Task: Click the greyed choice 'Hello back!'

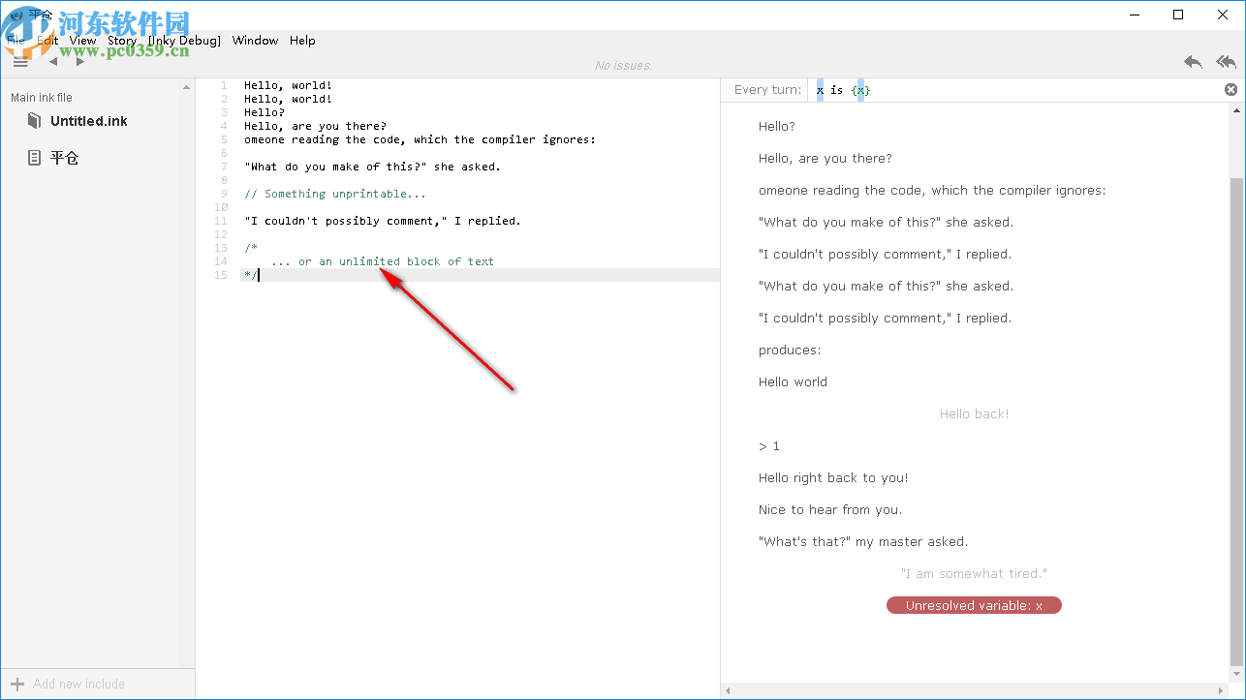Action: (x=974, y=413)
